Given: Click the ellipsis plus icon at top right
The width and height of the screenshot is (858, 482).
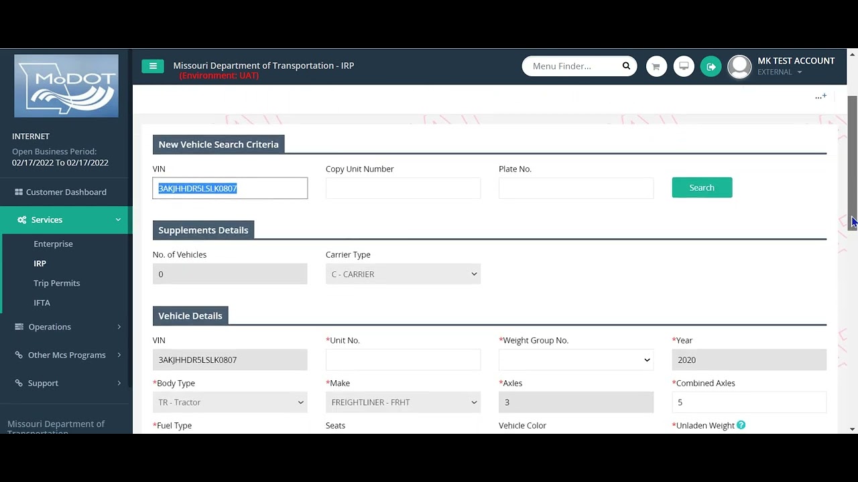Looking at the screenshot, I should (x=820, y=96).
